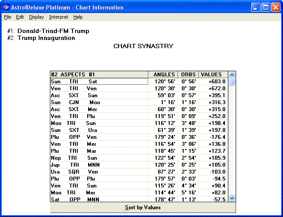Viewport: 283px width, 217px height.
Task: Select the Ura SQR Ven row
Action: pos(139,172)
